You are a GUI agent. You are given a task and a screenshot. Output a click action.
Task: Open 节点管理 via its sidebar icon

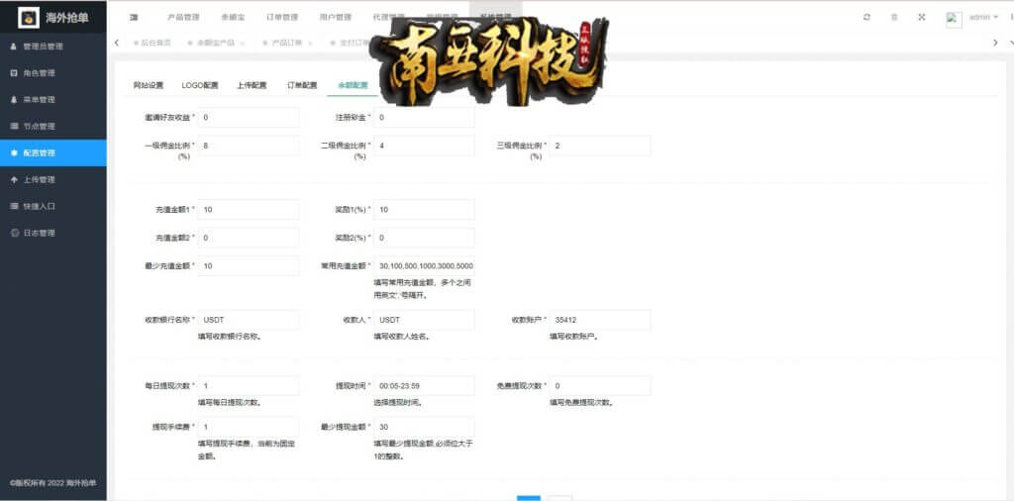point(14,126)
